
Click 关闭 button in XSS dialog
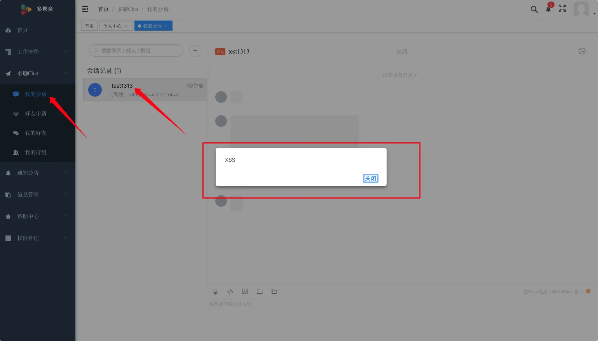(x=370, y=178)
